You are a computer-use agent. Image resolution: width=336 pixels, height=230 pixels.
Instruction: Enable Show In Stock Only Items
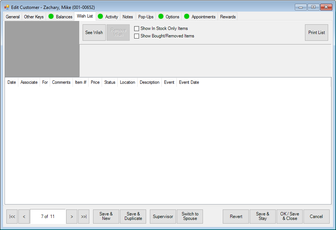(137, 28)
